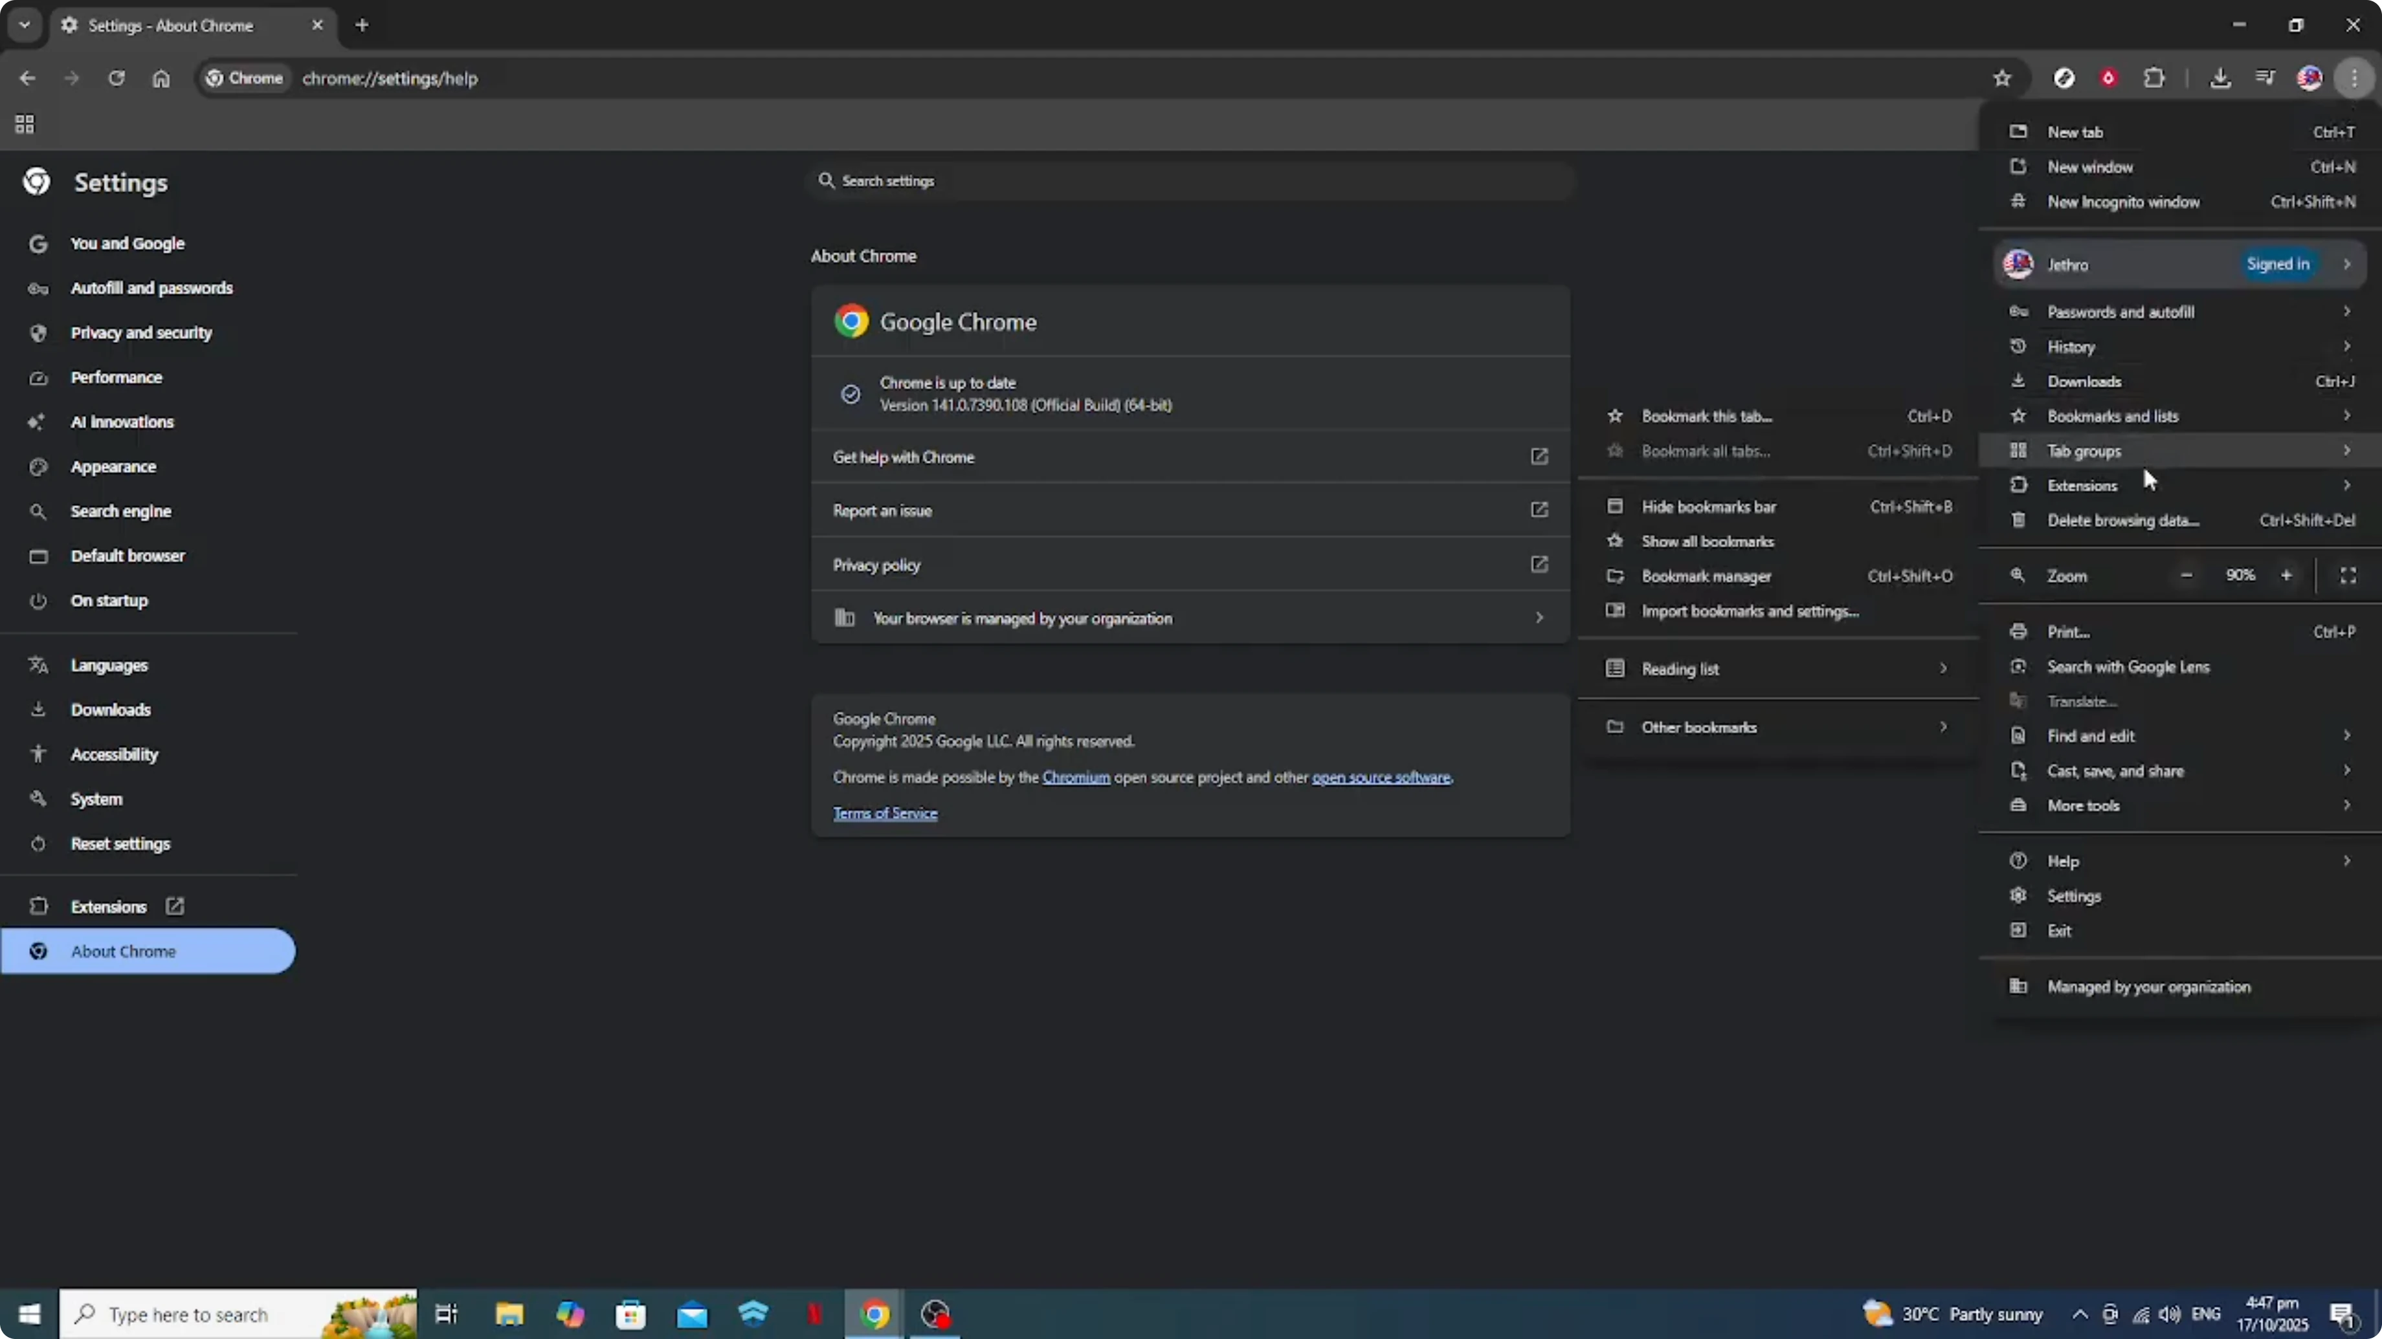2382x1339 pixels.
Task: Select Bookmark this tab
Action: click(x=1778, y=417)
